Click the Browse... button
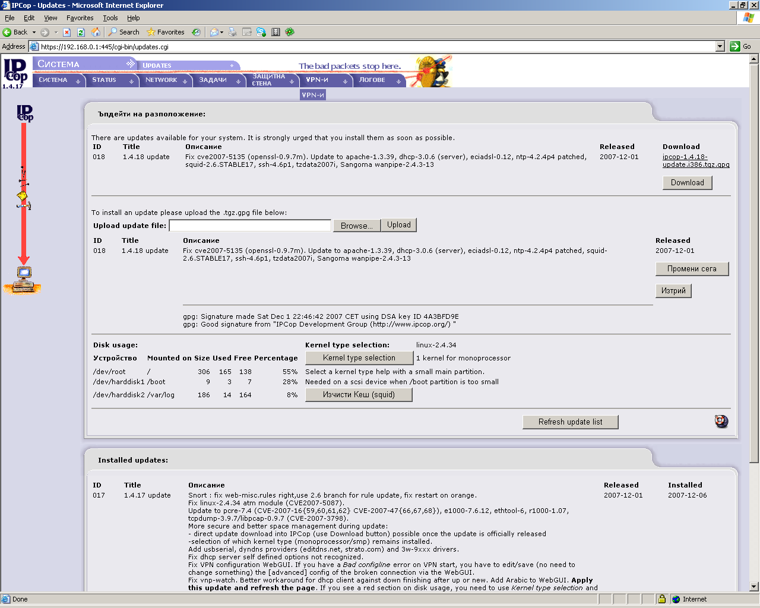The image size is (760, 608). tap(357, 226)
